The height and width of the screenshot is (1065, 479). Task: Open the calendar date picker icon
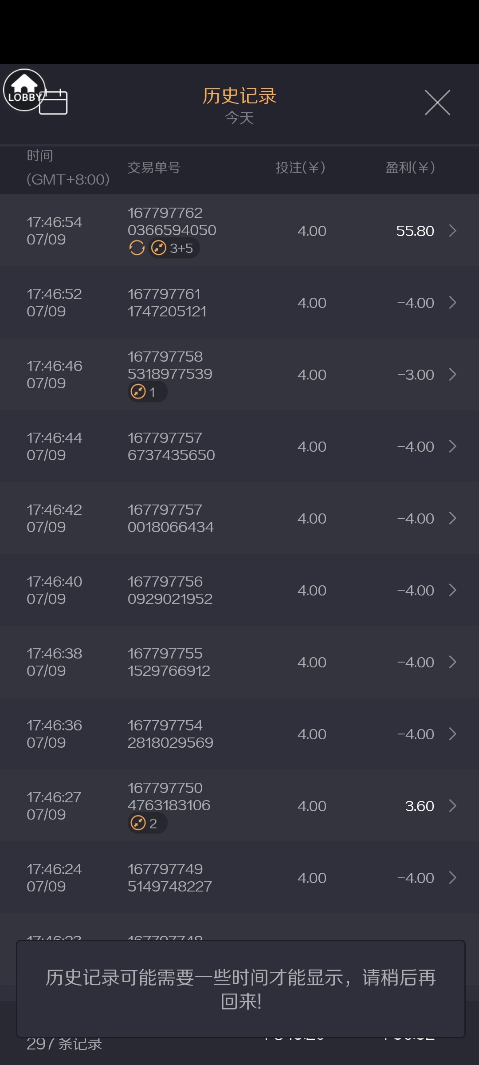pos(54,103)
